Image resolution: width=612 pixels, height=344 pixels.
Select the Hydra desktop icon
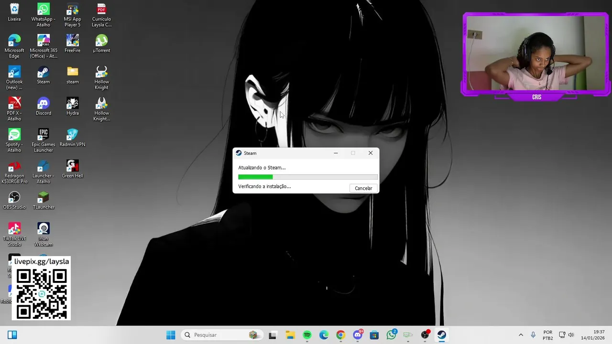pos(73,107)
